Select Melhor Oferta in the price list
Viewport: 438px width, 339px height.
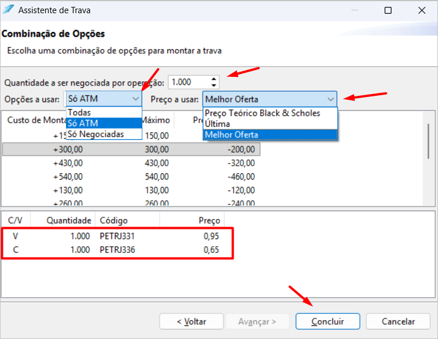[x=270, y=134]
